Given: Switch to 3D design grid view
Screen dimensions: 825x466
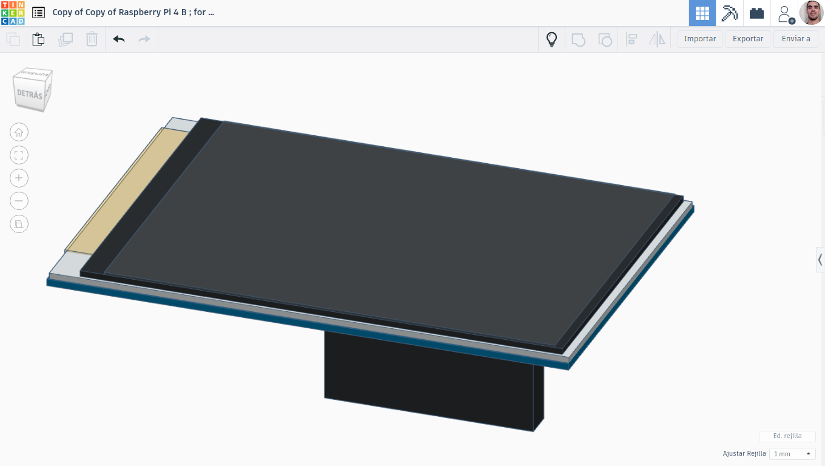Looking at the screenshot, I should point(702,13).
